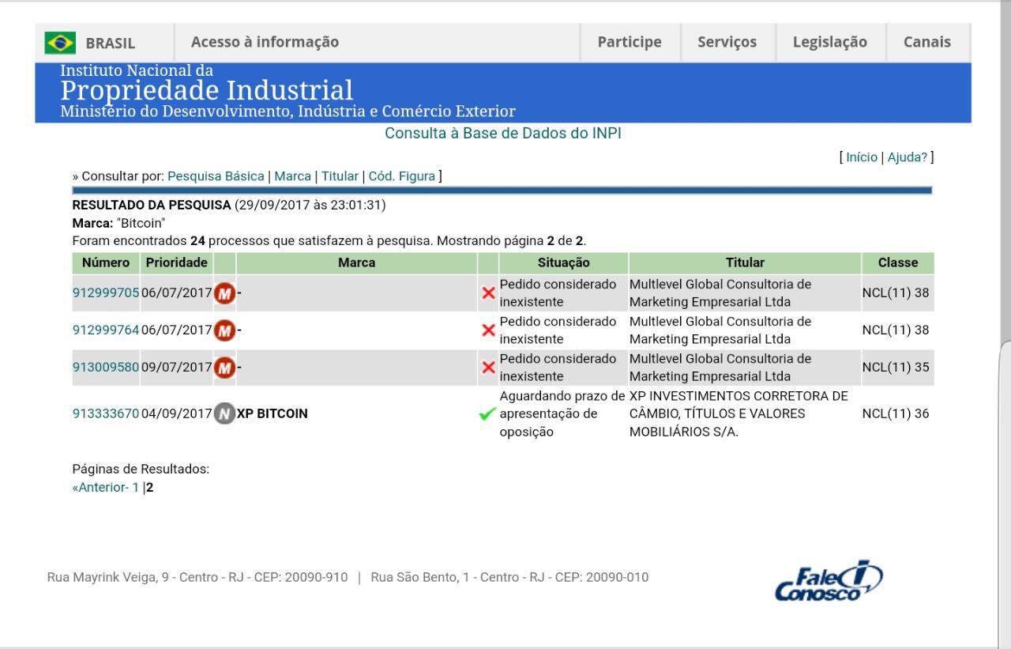Click Propriedade Industrial header title
The height and width of the screenshot is (649, 1011).
[x=207, y=90]
